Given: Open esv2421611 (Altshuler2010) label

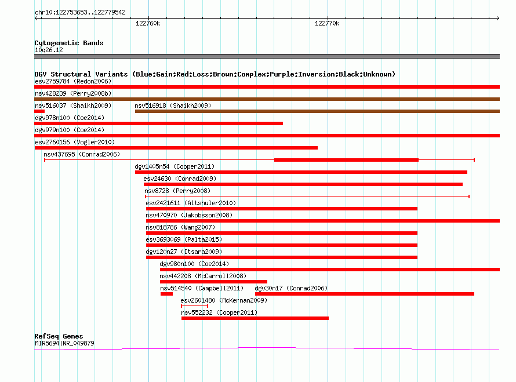Looking at the screenshot, I should 191,203.
